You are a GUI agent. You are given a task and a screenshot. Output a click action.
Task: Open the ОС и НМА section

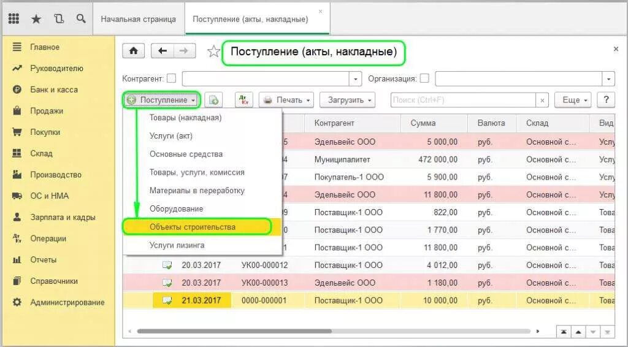[50, 196]
